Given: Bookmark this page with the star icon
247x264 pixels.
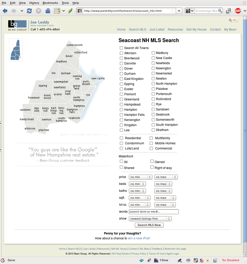Looking at the screenshot, I should point(173,11).
